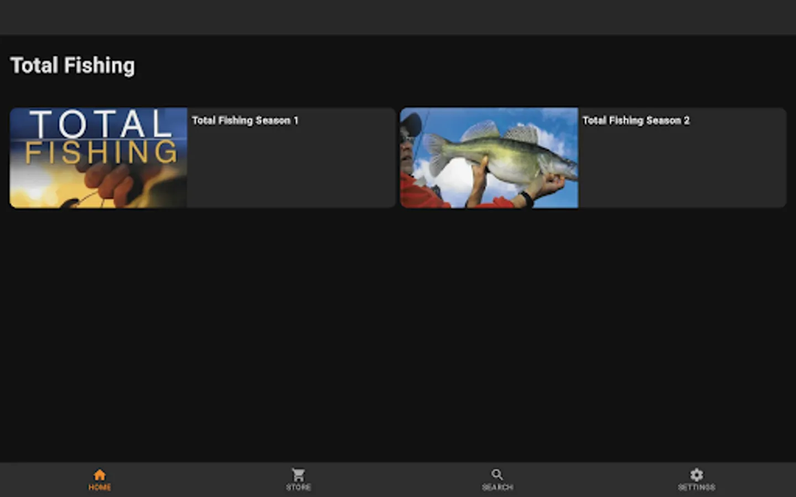Click the Total Fishing Season 2 title text
Image resolution: width=796 pixels, height=497 pixels.
636,120
